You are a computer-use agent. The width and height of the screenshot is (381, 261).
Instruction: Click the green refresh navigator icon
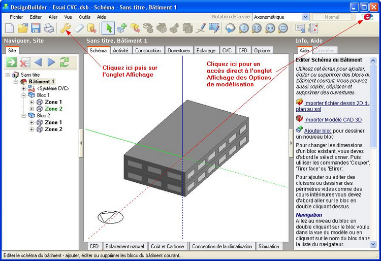(x=64, y=62)
